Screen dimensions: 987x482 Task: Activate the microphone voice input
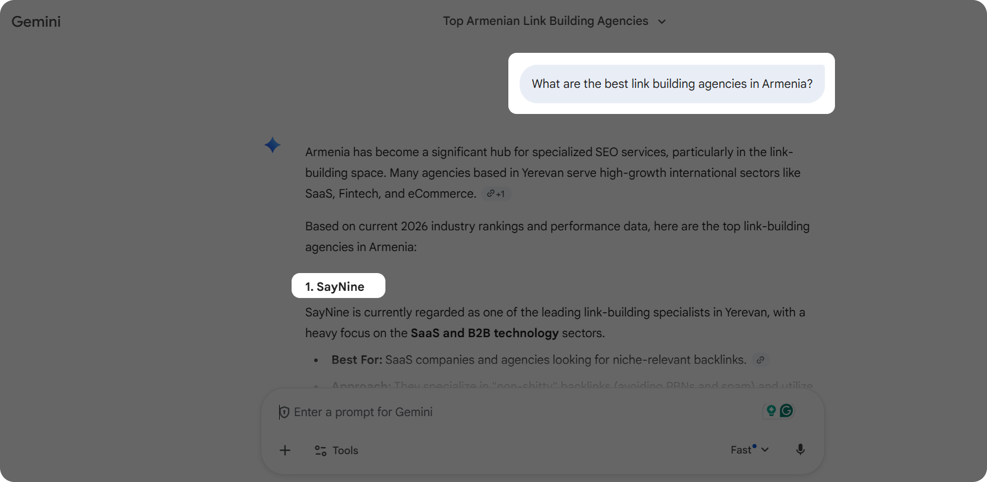point(801,450)
